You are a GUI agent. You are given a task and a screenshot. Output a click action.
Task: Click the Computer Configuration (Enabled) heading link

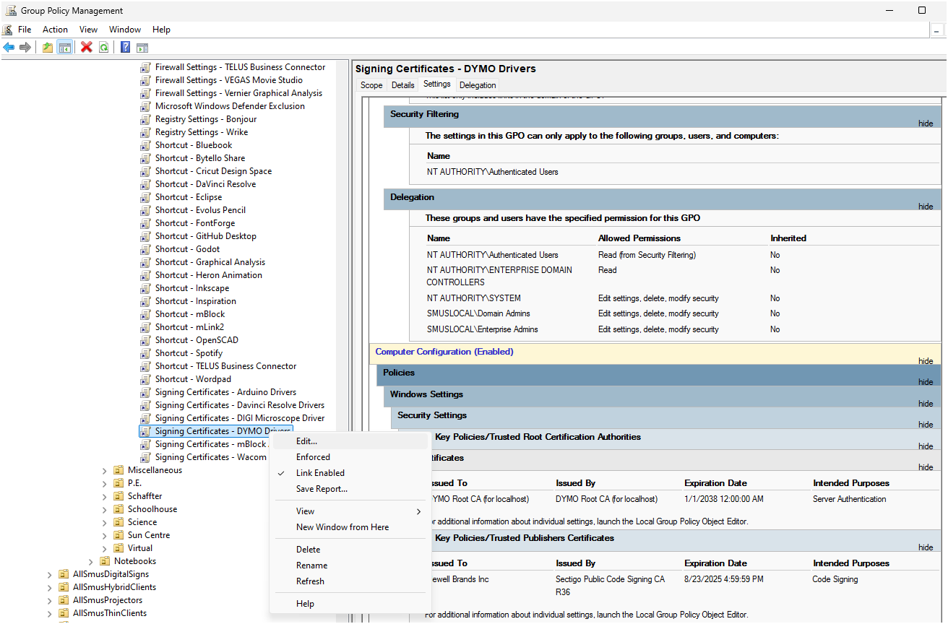(x=444, y=352)
